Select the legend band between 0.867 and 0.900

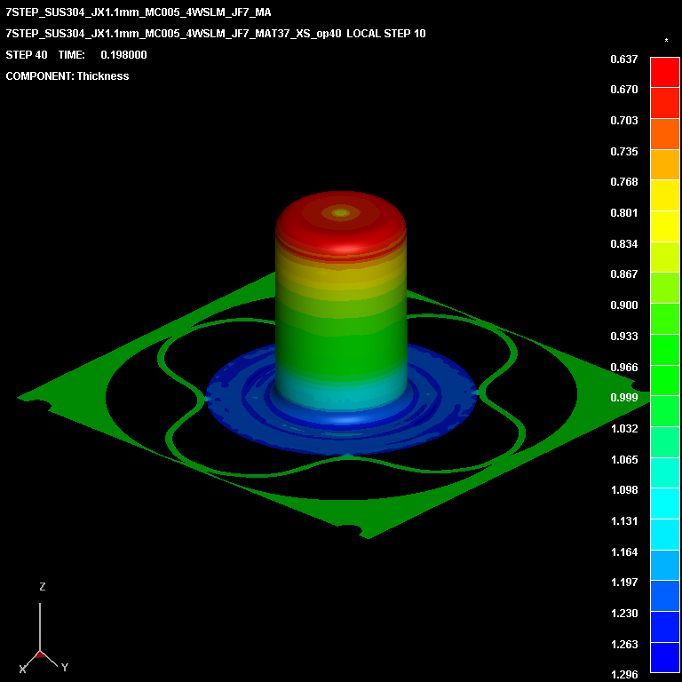(664, 288)
